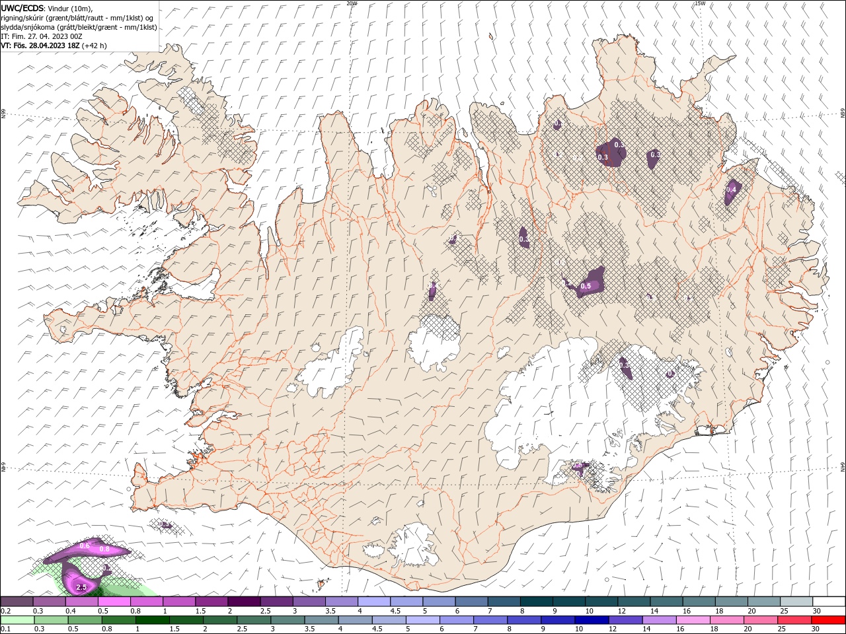Click the '4.5' label on the upper scale

pyautogui.click(x=395, y=611)
